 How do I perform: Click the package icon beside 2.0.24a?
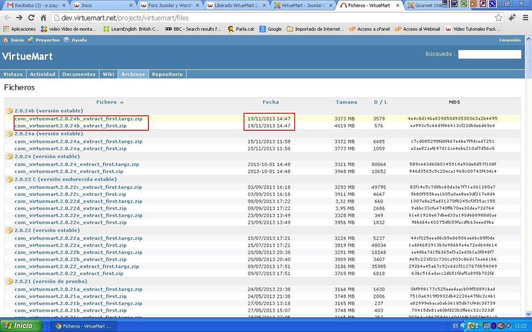10,134
